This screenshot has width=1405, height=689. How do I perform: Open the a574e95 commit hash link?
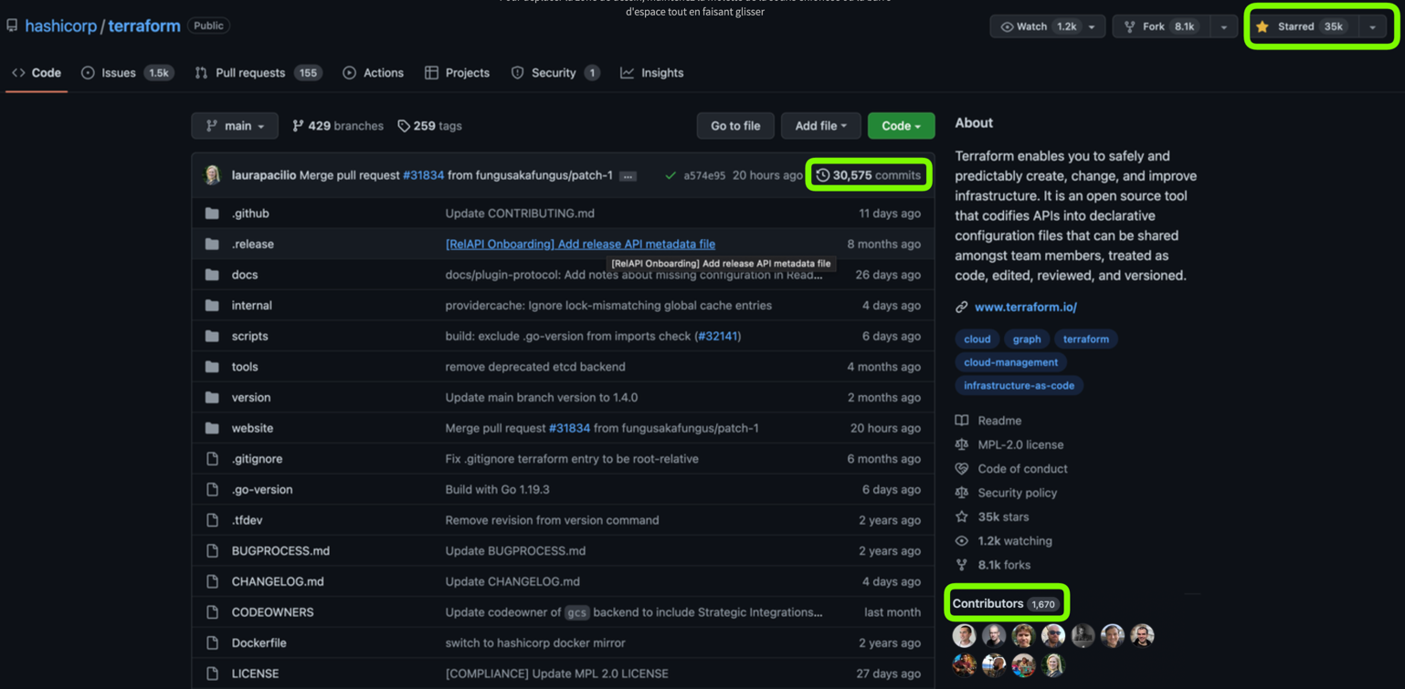click(704, 175)
